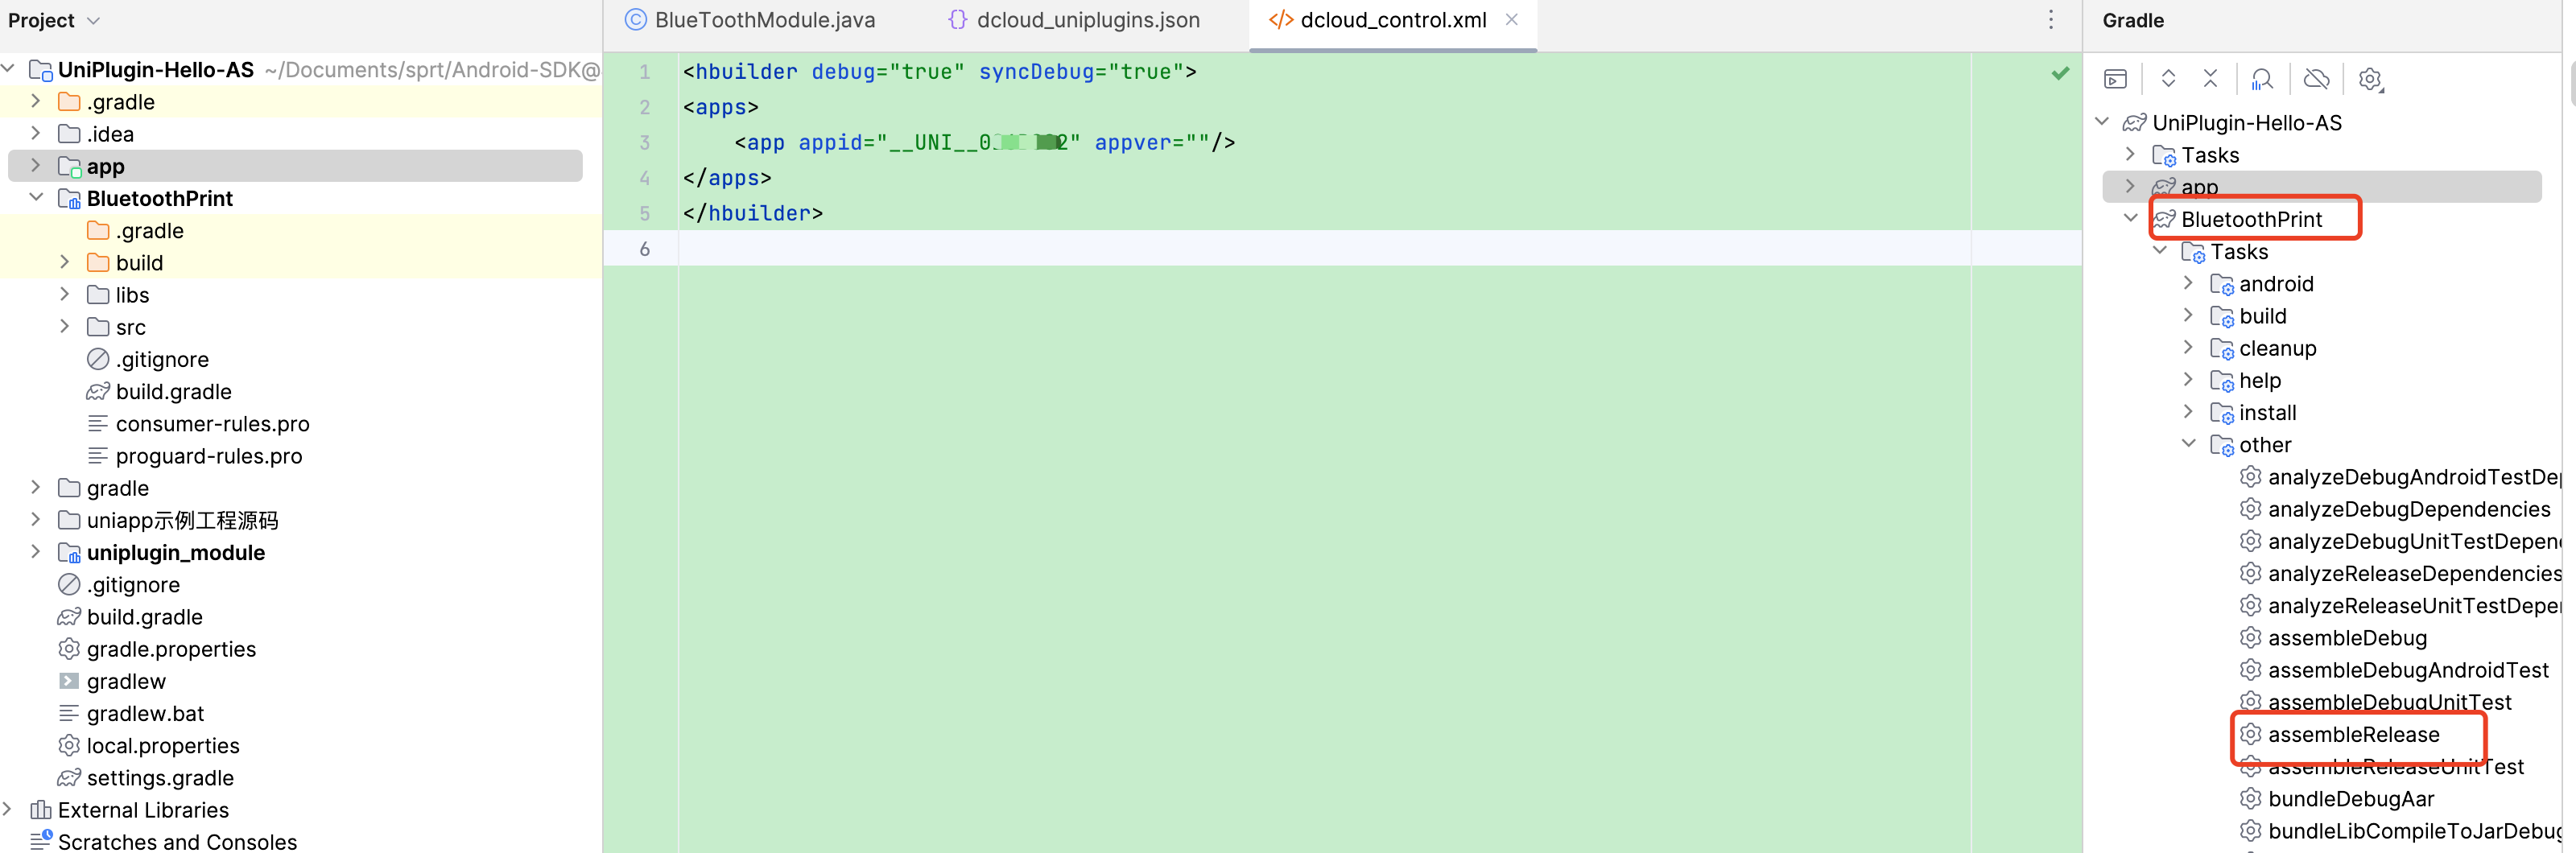Open Gradle build tool settings gear
This screenshot has height=853, width=2576.
pos(2370,79)
